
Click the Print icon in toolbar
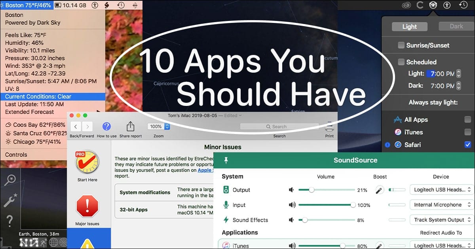(x=329, y=127)
